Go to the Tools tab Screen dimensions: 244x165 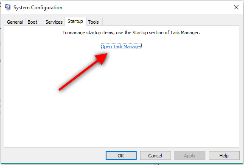pyautogui.click(x=93, y=22)
